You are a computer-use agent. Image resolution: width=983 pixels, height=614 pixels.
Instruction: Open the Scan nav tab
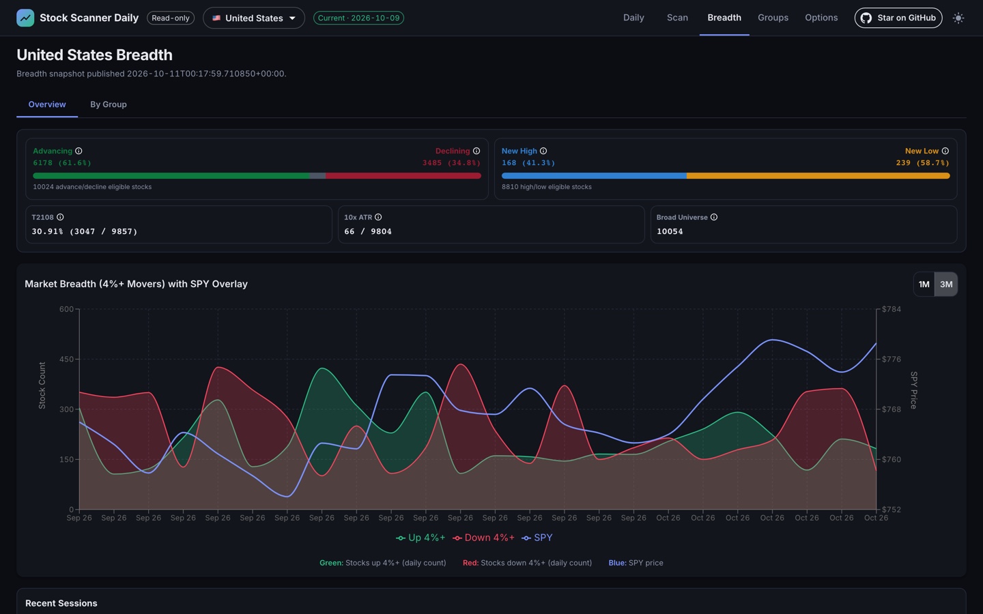pyautogui.click(x=677, y=18)
